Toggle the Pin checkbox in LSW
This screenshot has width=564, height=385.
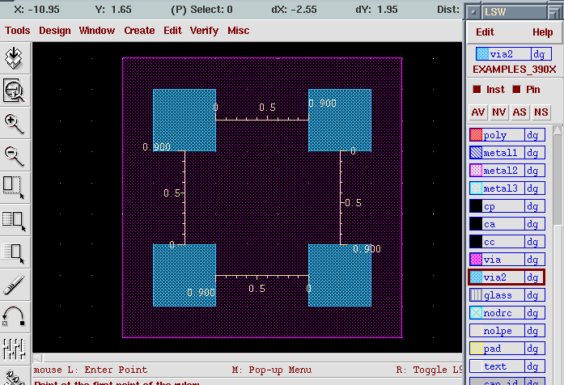pyautogui.click(x=516, y=90)
